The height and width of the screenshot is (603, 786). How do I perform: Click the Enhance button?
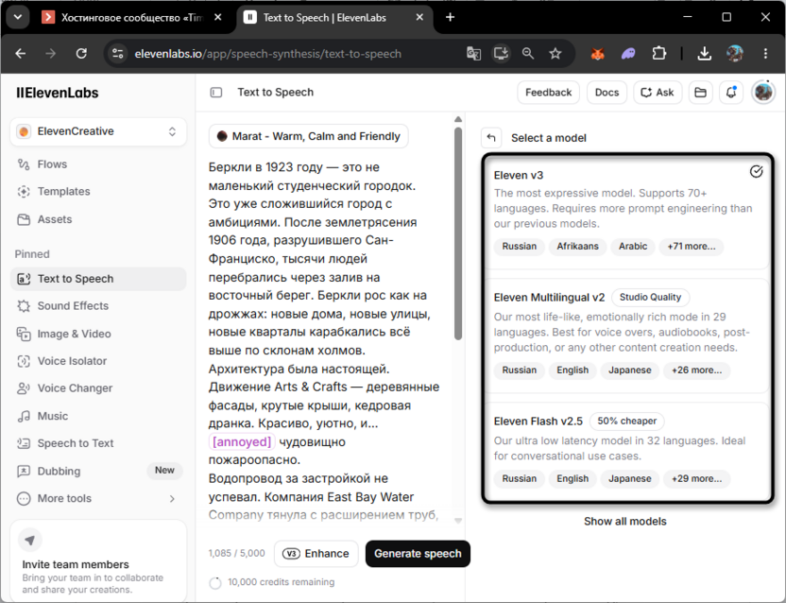click(316, 554)
